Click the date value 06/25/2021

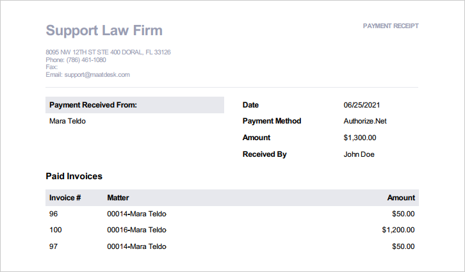[x=363, y=104]
